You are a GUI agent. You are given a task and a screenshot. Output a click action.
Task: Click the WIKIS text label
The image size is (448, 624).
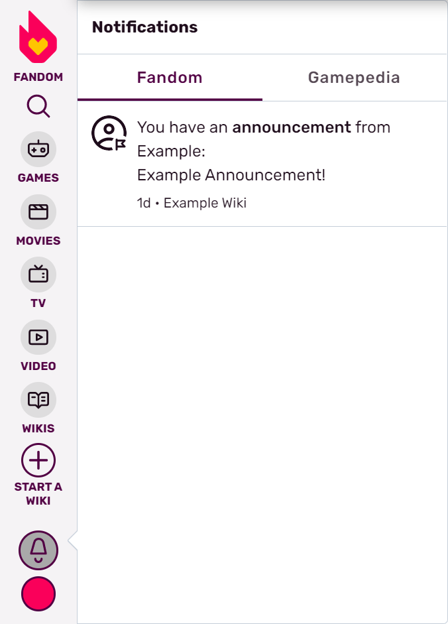38,428
